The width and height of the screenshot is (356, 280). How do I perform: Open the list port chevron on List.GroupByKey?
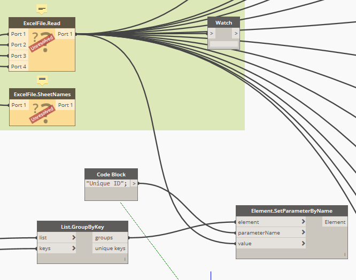click(x=74, y=237)
